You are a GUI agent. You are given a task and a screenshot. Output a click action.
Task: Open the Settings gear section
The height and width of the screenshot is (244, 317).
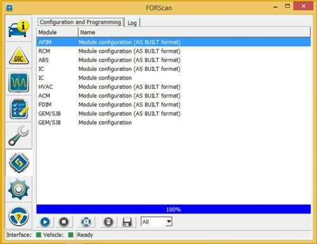pos(19,189)
